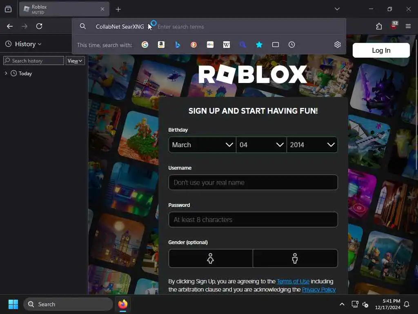Viewport: 418px width, 314px height.
Task: Click the Roblox logo
Action: (x=253, y=74)
